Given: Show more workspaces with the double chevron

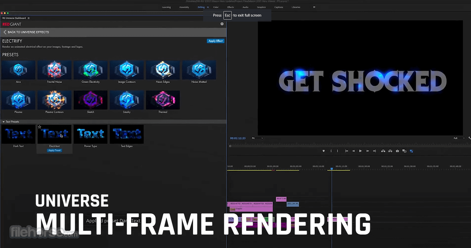Looking at the screenshot, I should tap(314, 7).
